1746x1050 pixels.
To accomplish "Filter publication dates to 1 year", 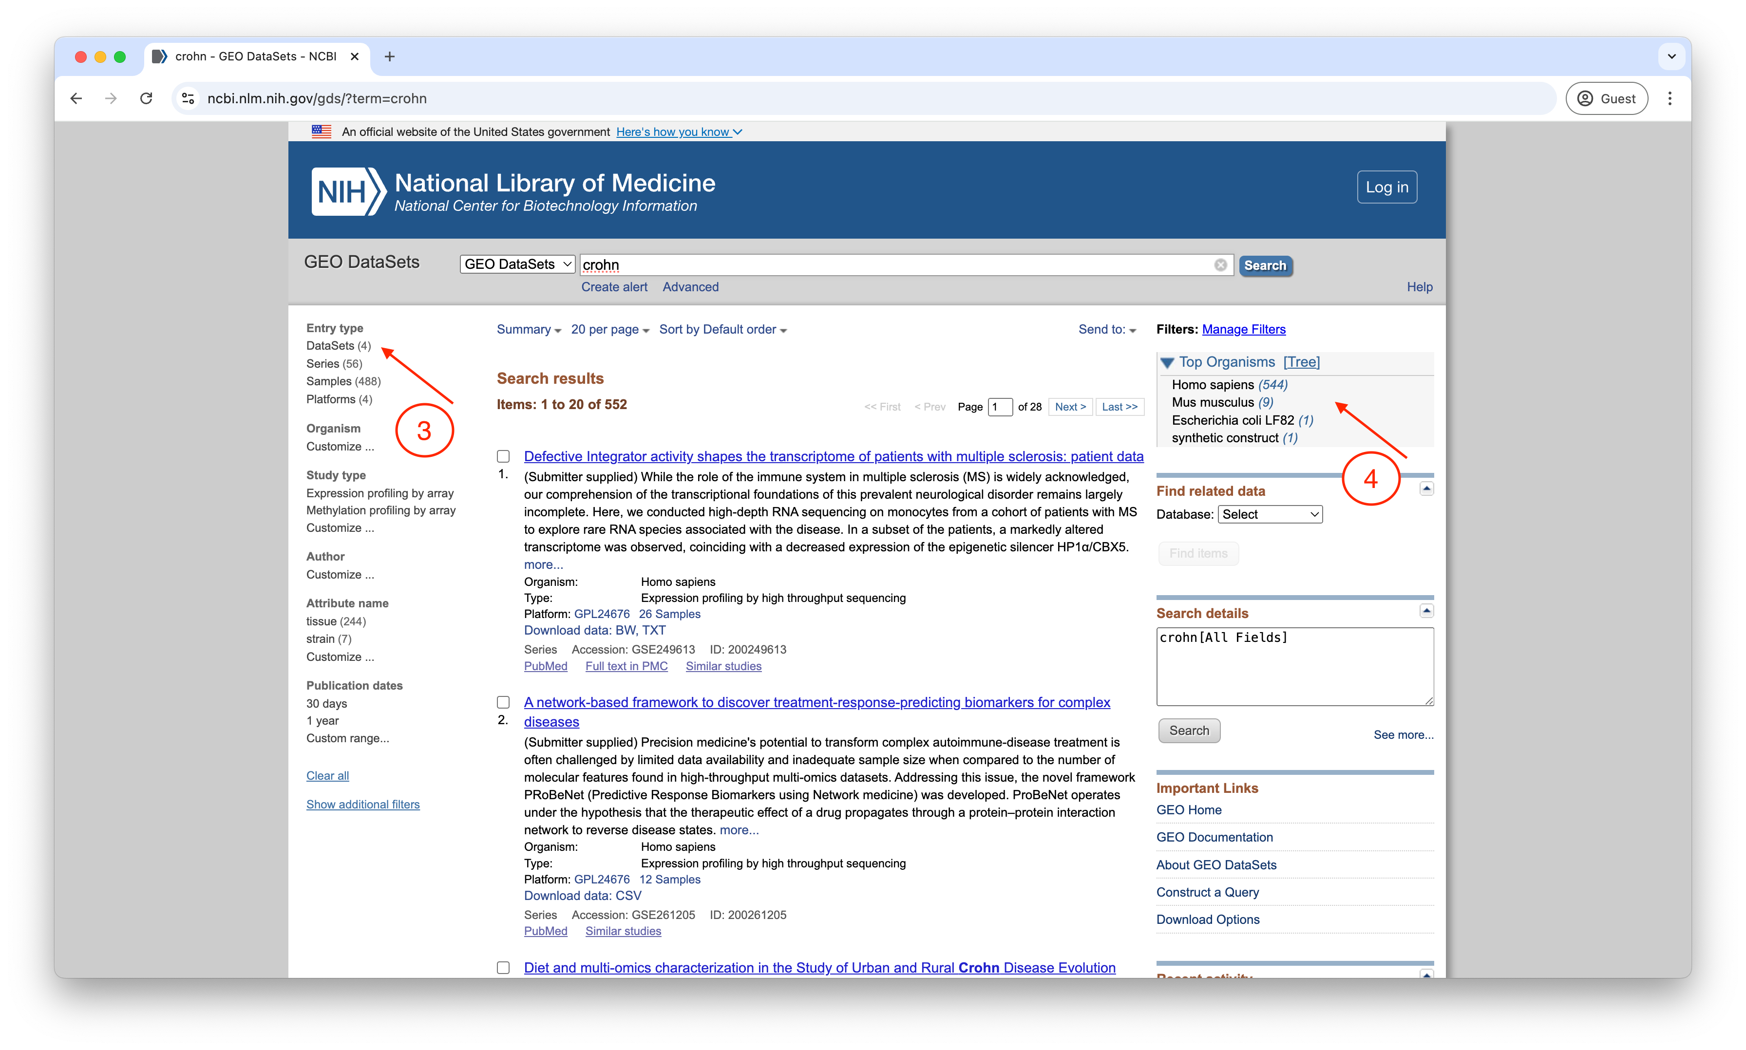I will 323,720.
